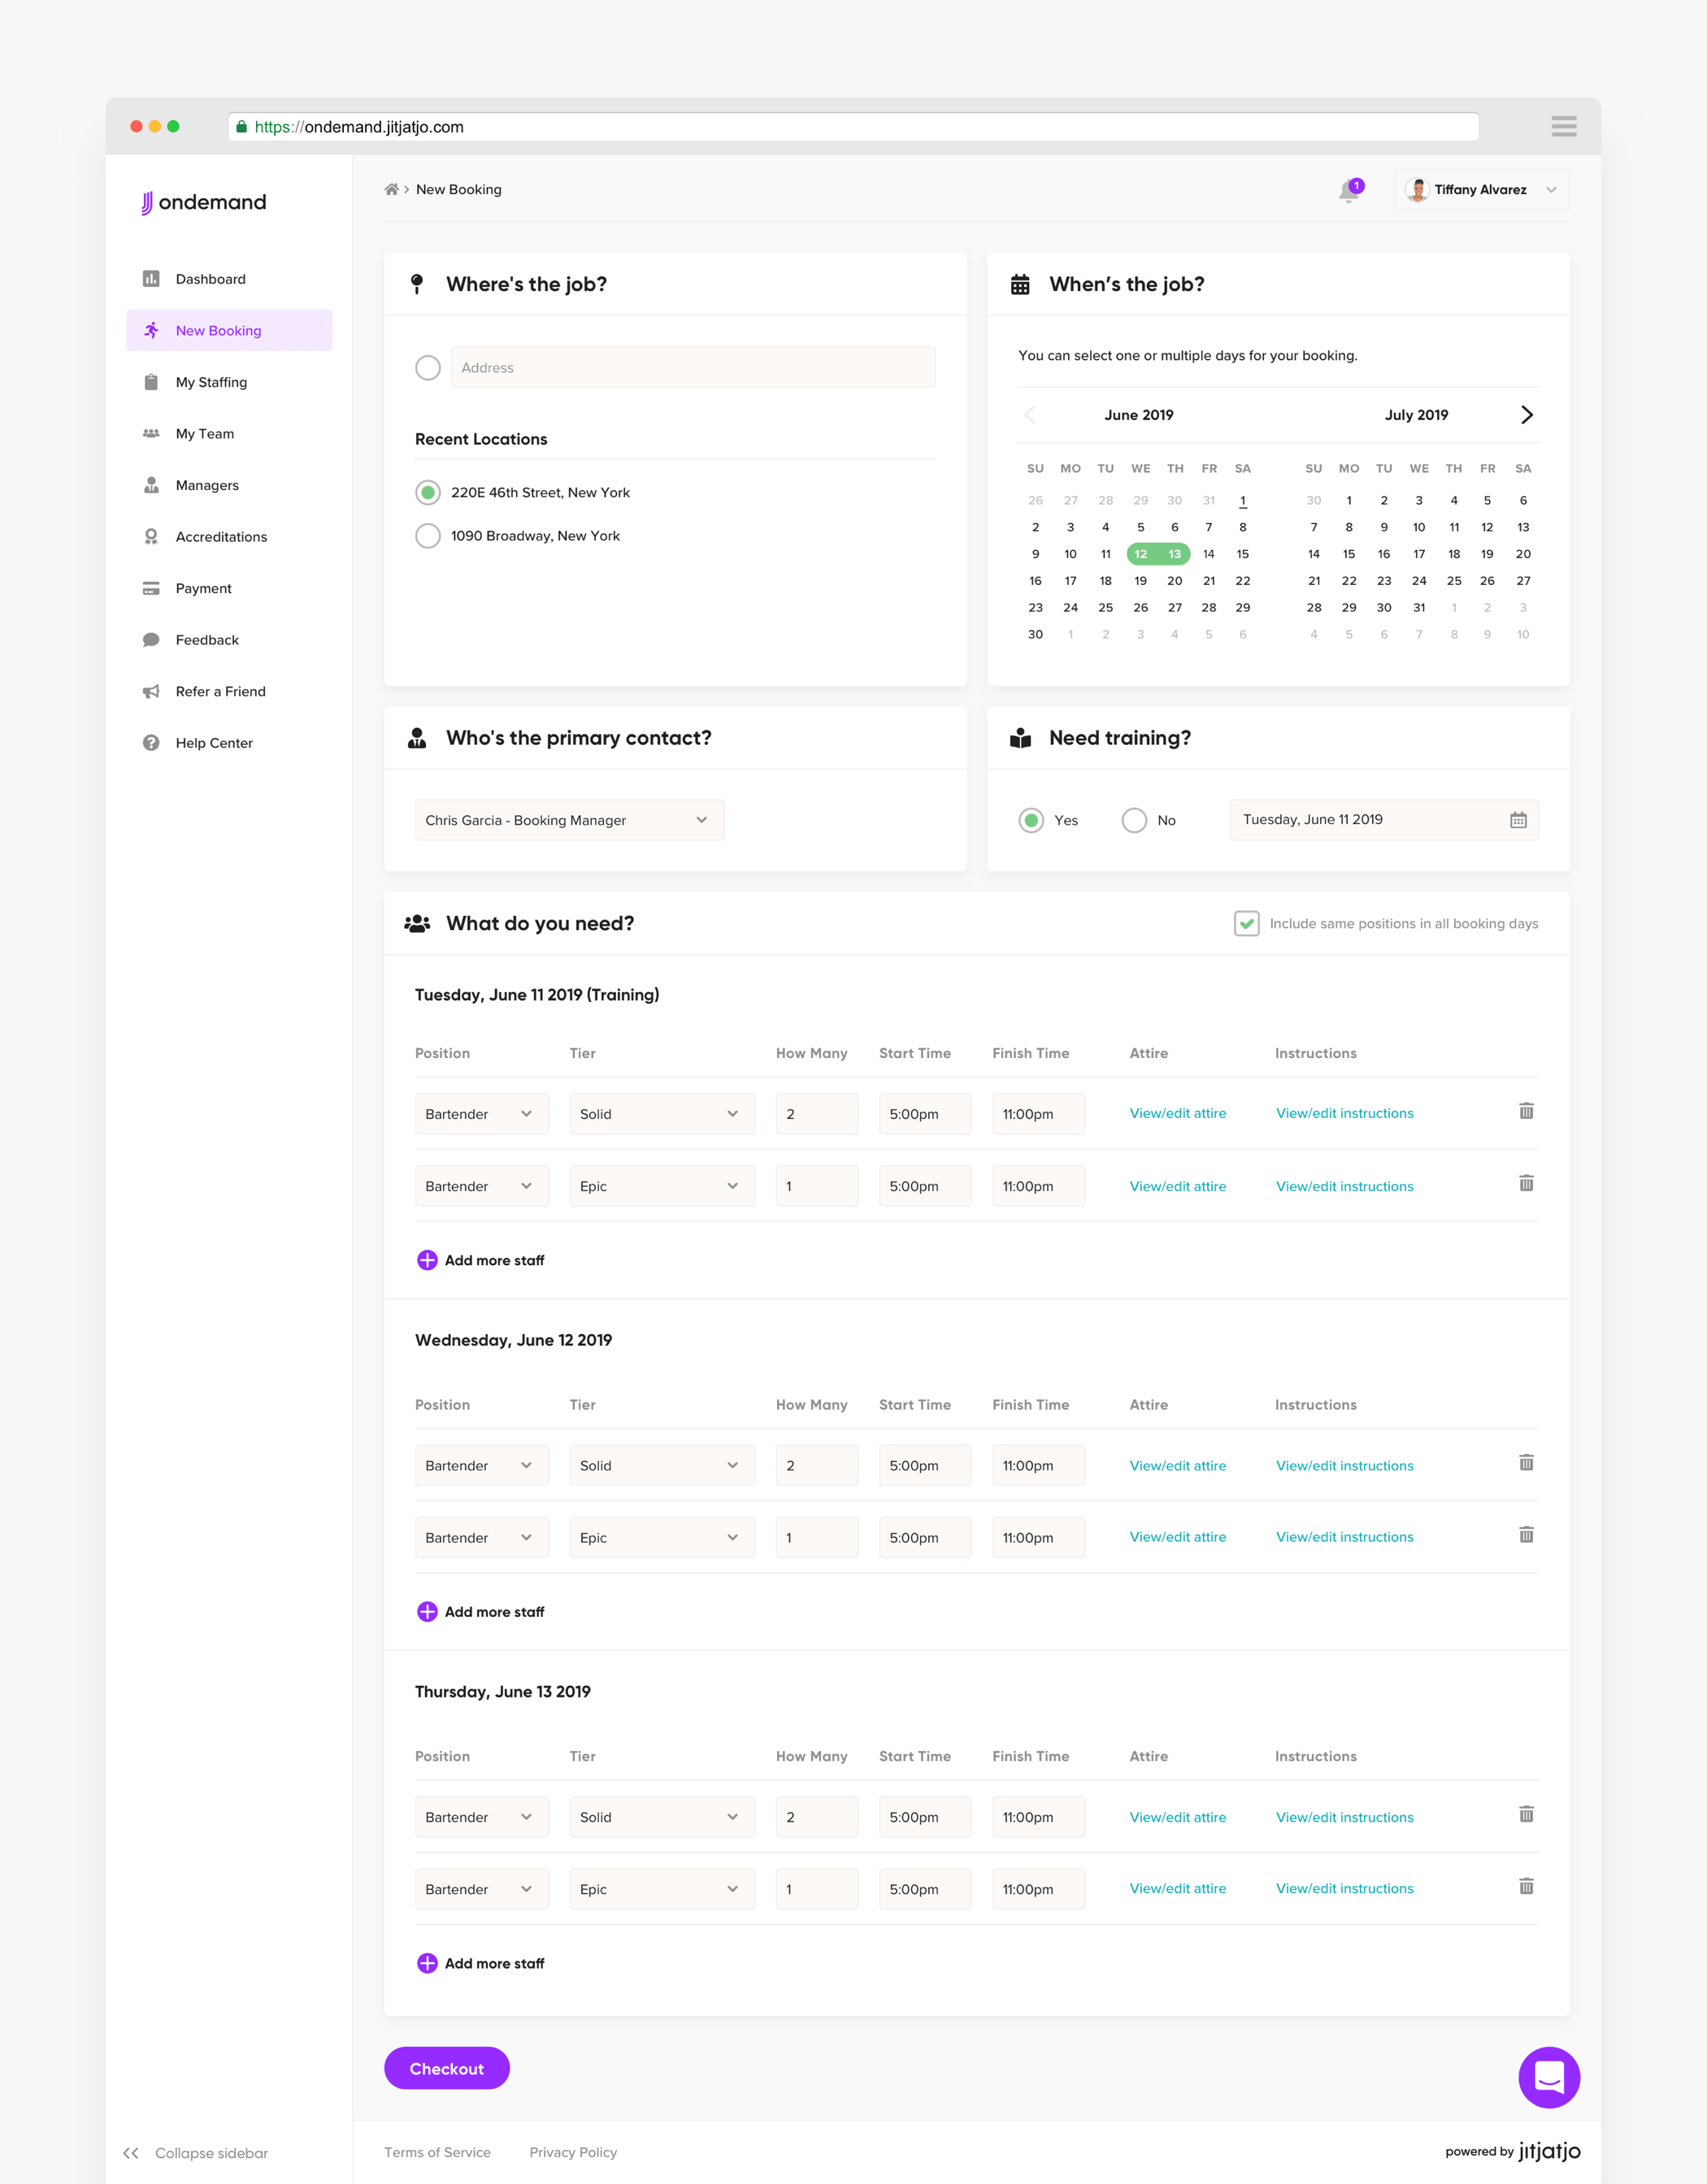
Task: Open the Tiffany Alvarez user menu
Action: tap(1481, 190)
